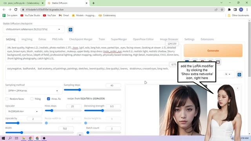Click the Batch count slider
This screenshot has width=251, height=141.
tap(104, 132)
